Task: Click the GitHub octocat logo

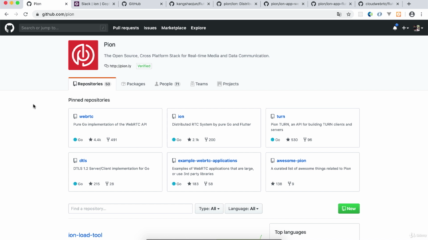Action: click(x=9, y=28)
